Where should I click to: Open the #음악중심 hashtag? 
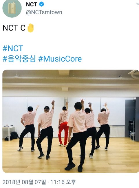point(19,59)
